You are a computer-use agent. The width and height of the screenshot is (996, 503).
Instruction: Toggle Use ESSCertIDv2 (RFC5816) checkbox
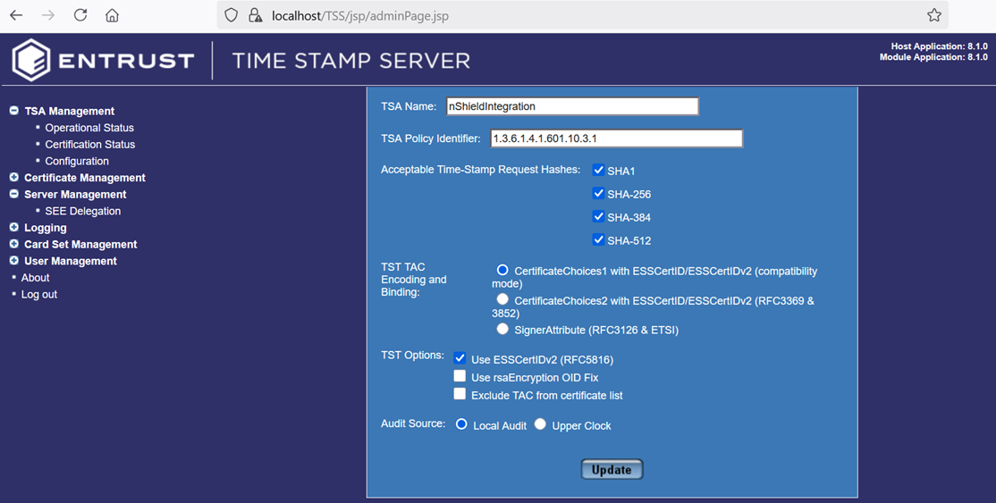pyautogui.click(x=460, y=358)
